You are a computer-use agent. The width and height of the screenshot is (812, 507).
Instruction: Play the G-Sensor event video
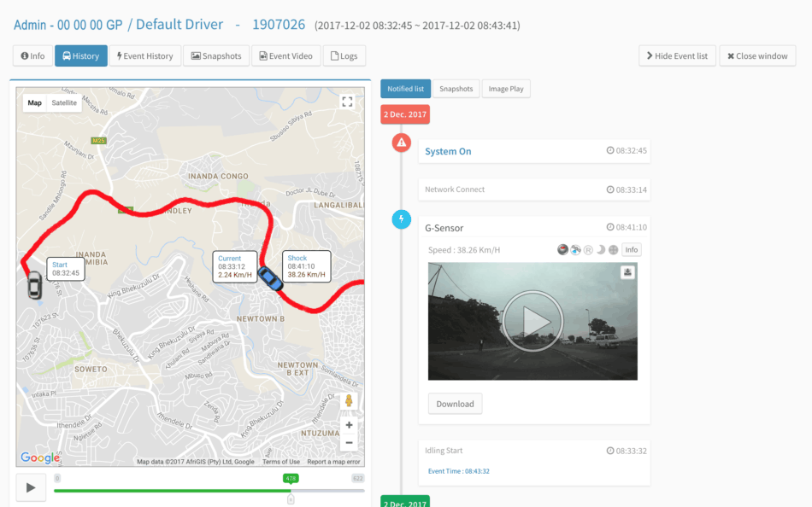click(x=533, y=321)
